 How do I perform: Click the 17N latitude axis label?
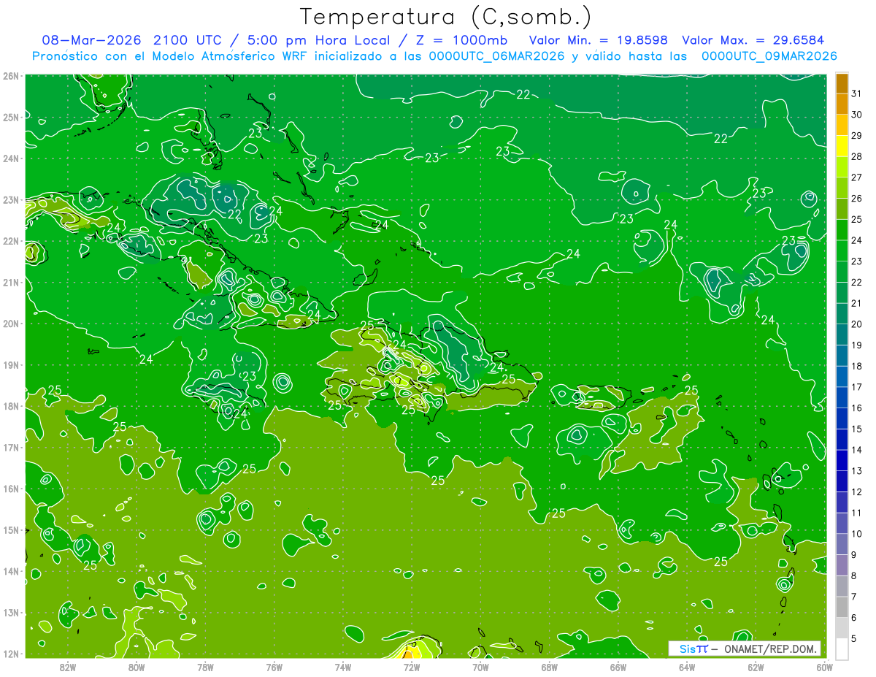[11, 447]
